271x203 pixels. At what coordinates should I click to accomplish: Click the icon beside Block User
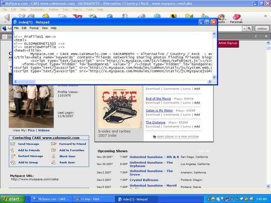coord(54,156)
